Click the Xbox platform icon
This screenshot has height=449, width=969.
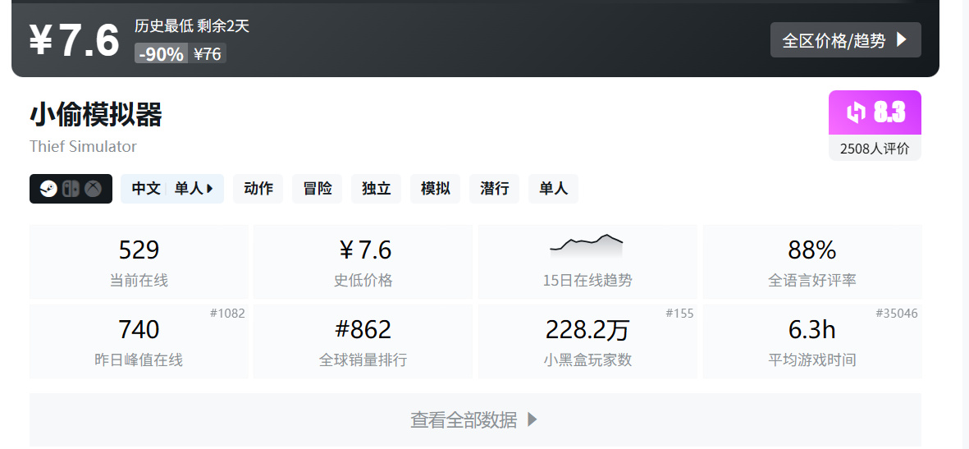[x=94, y=189]
